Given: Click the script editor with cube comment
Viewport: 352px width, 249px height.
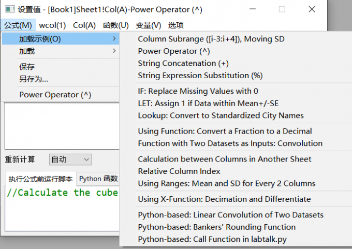Looking at the screenshot, I should tap(62, 209).
